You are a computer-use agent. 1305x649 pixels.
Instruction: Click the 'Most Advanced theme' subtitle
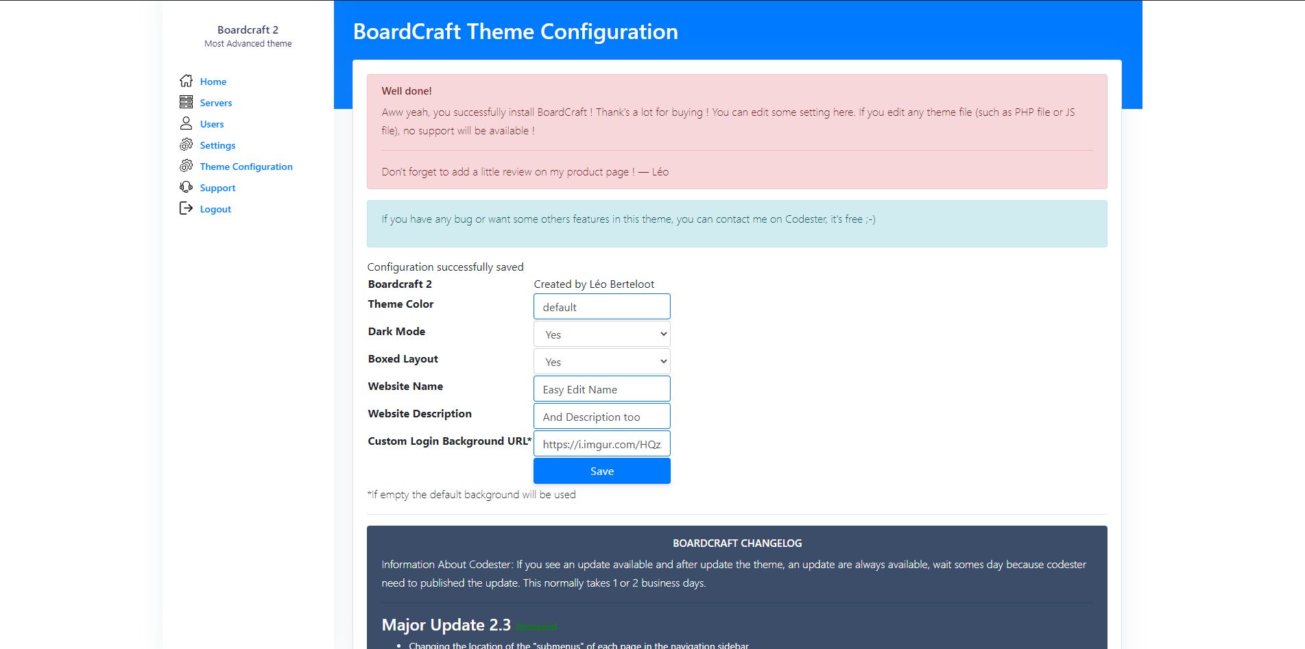[248, 43]
